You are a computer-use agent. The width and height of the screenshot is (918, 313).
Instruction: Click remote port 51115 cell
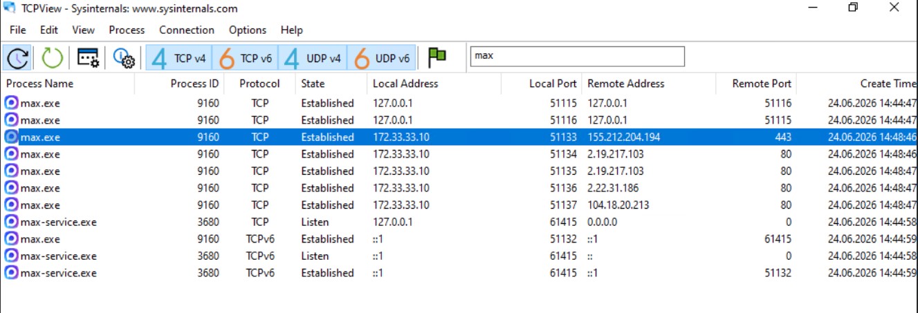point(778,120)
